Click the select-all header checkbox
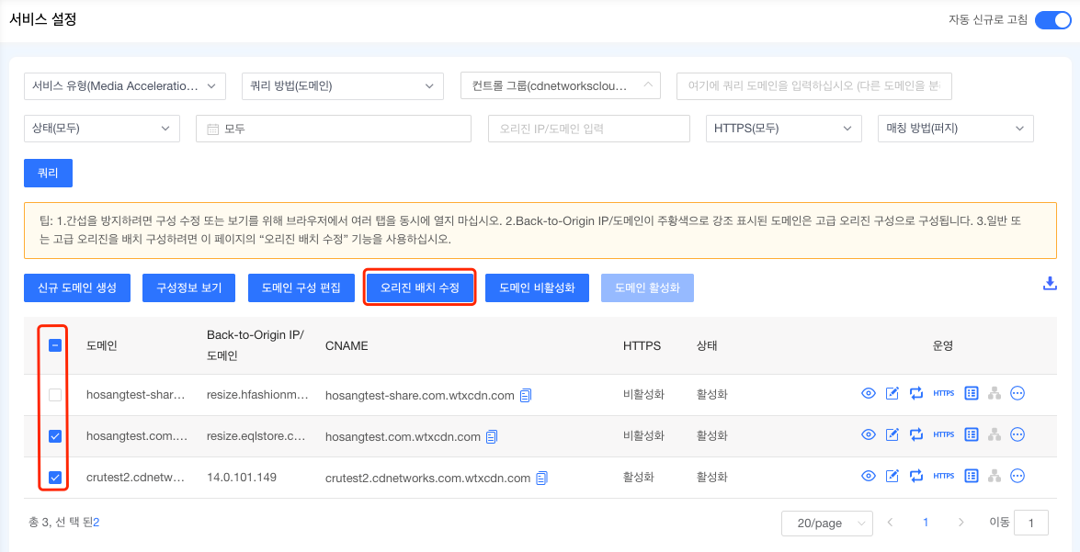1080x552 pixels. point(53,344)
